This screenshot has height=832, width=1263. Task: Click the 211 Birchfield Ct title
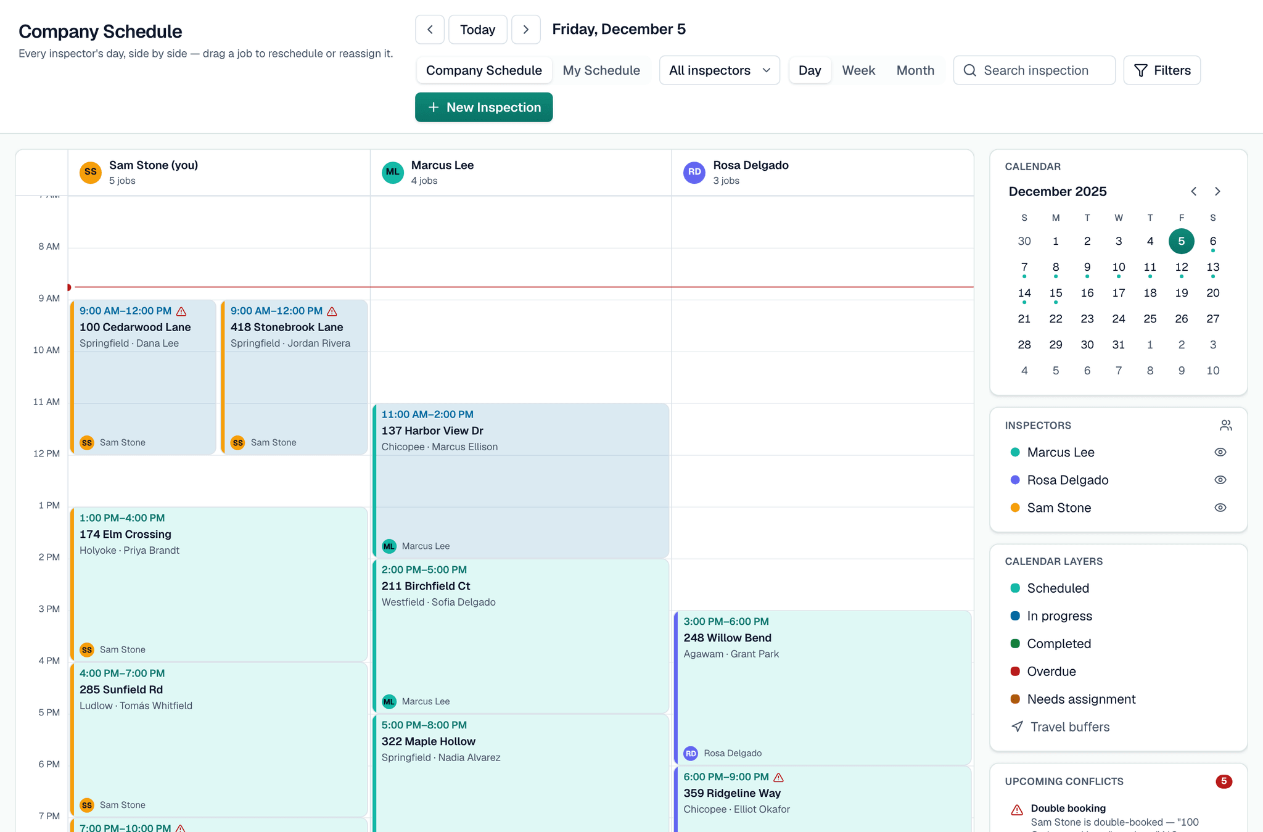[426, 587]
